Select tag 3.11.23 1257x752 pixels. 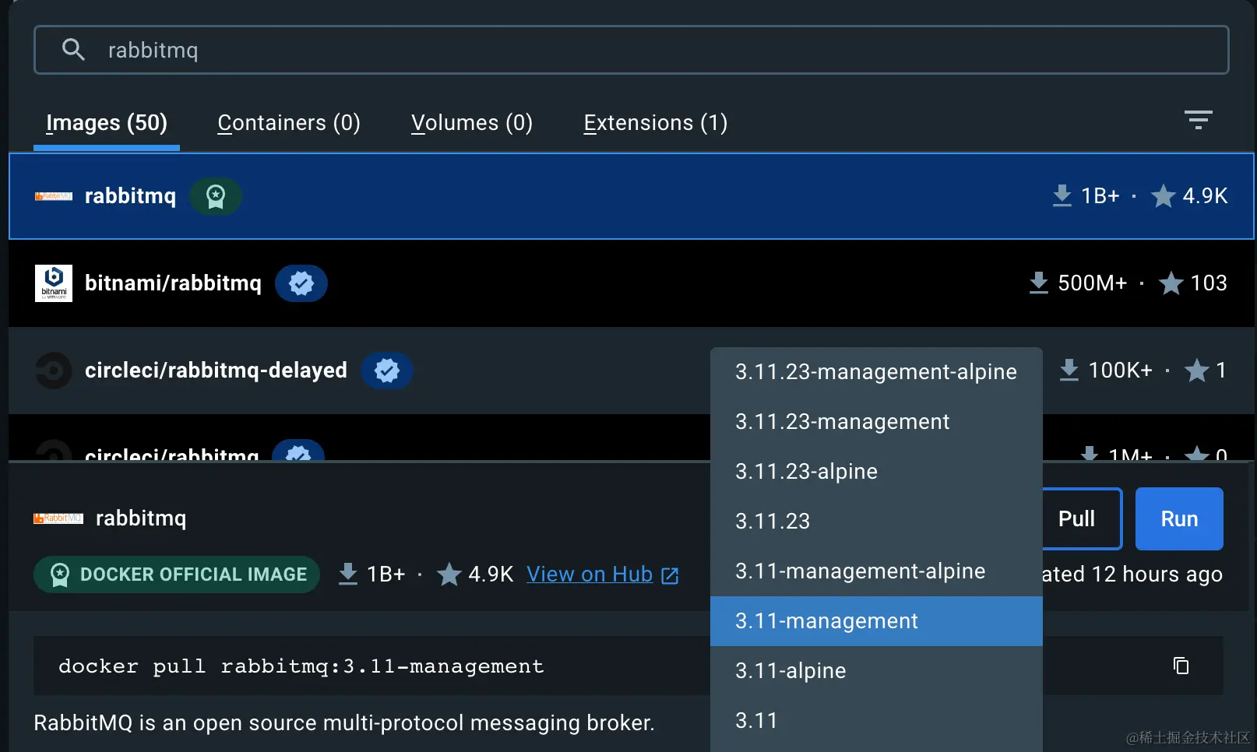click(x=876, y=522)
